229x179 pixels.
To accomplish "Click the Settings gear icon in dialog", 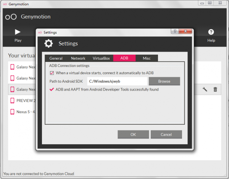I will (x=48, y=44).
